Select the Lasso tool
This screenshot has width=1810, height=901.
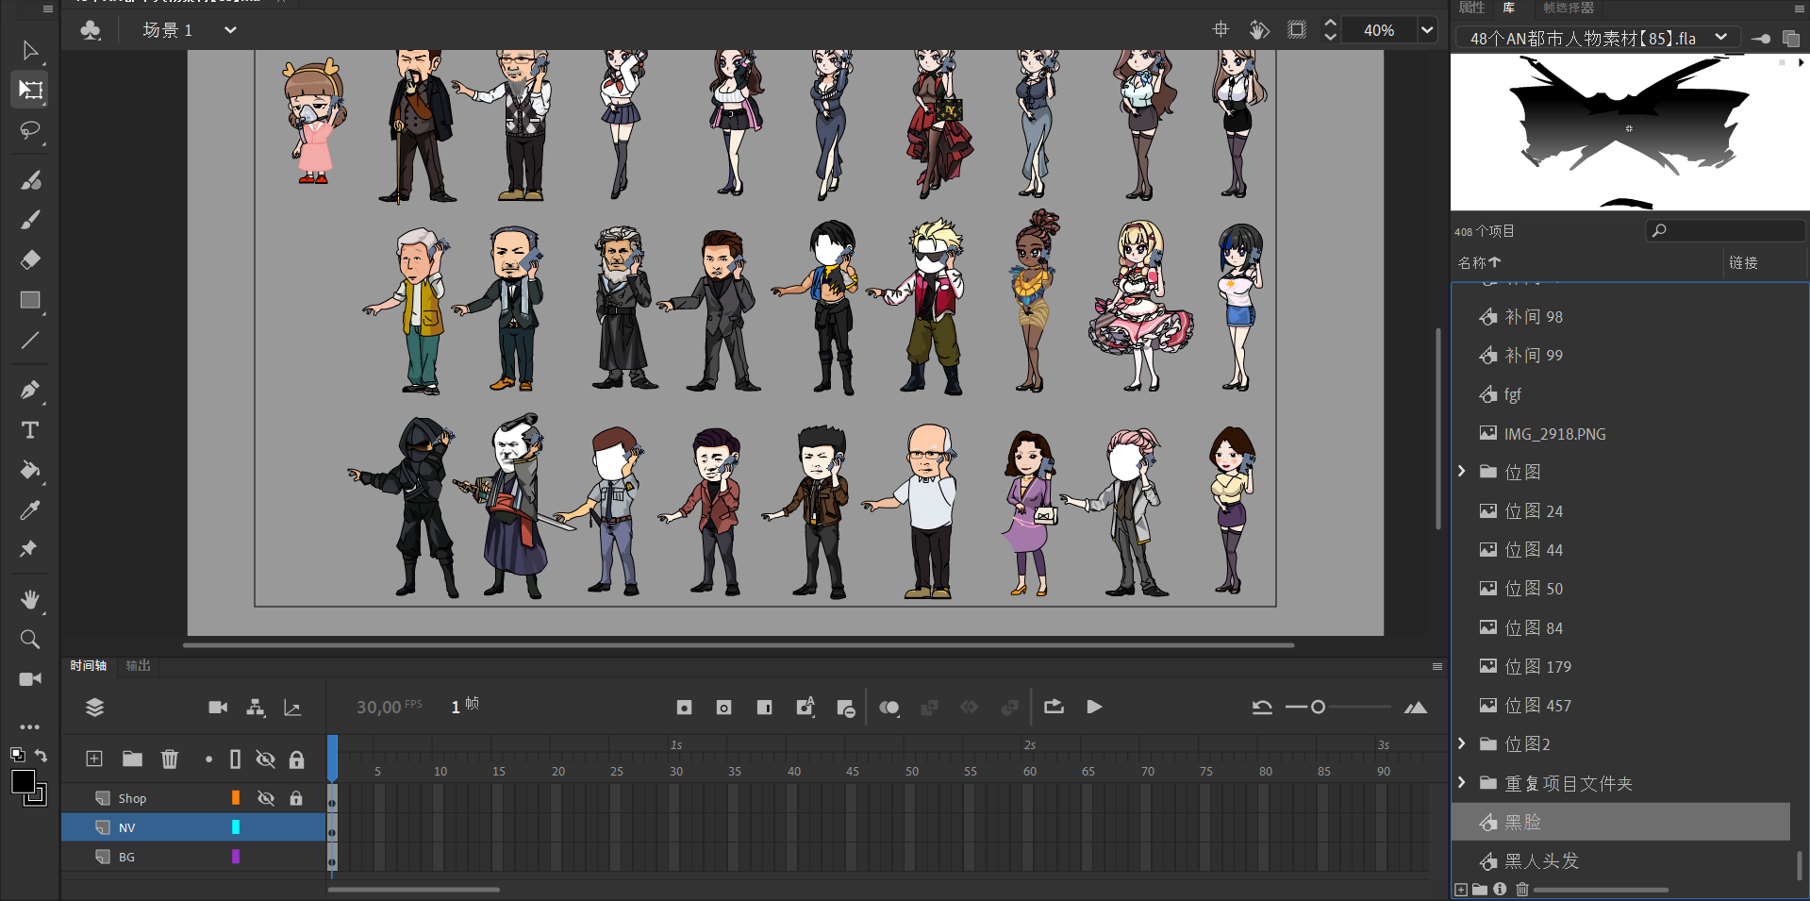tap(30, 130)
